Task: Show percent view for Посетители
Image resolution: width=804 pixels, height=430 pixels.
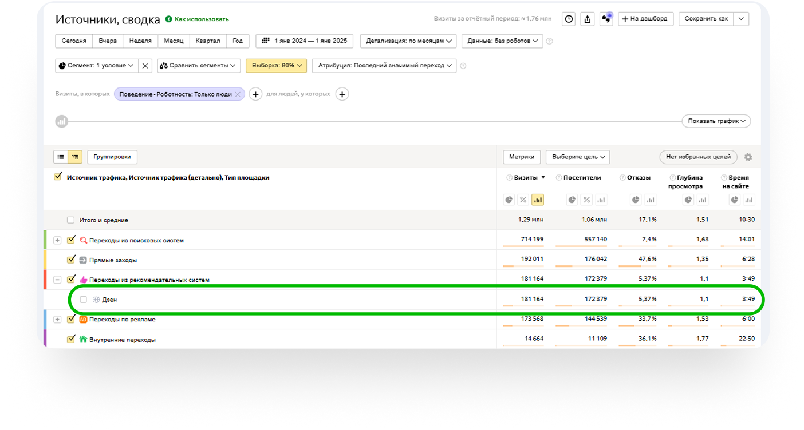Action: pyautogui.click(x=586, y=200)
